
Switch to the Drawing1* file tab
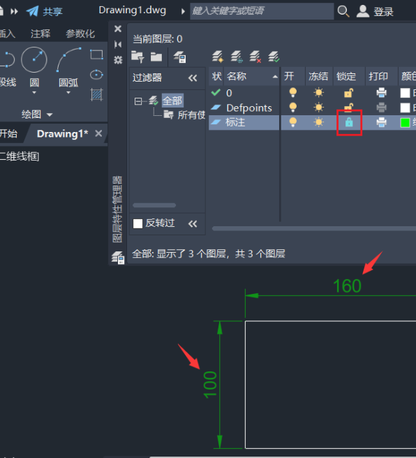(x=63, y=133)
